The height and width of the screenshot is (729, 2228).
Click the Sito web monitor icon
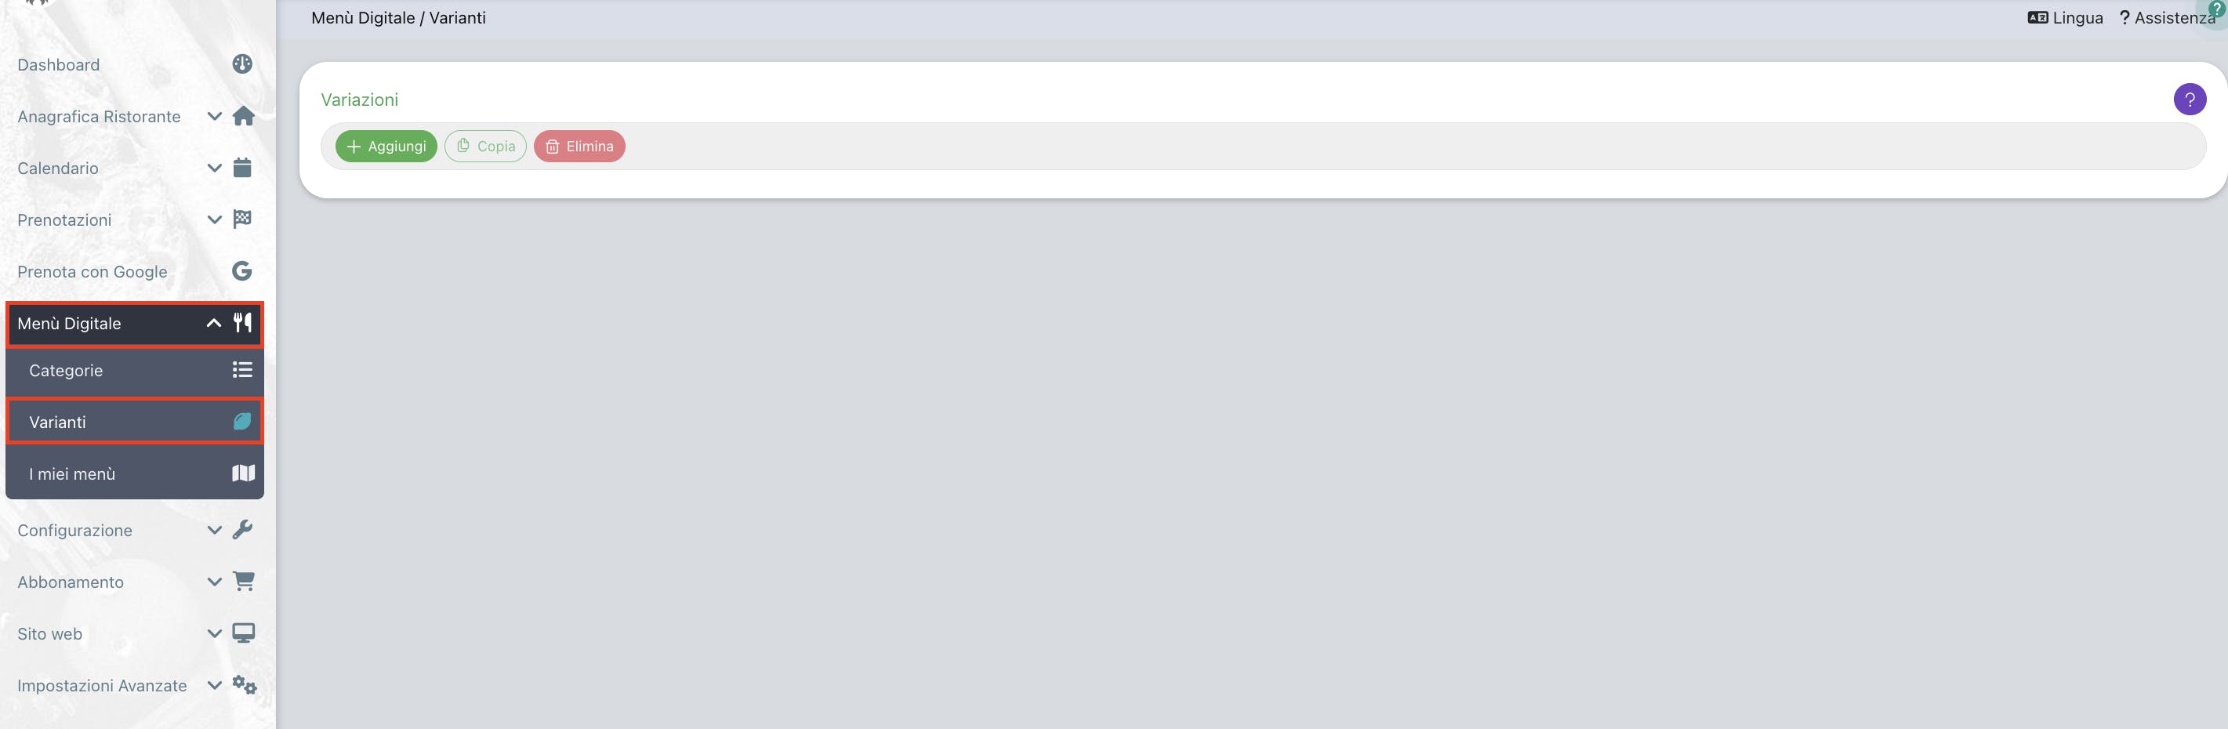[243, 633]
